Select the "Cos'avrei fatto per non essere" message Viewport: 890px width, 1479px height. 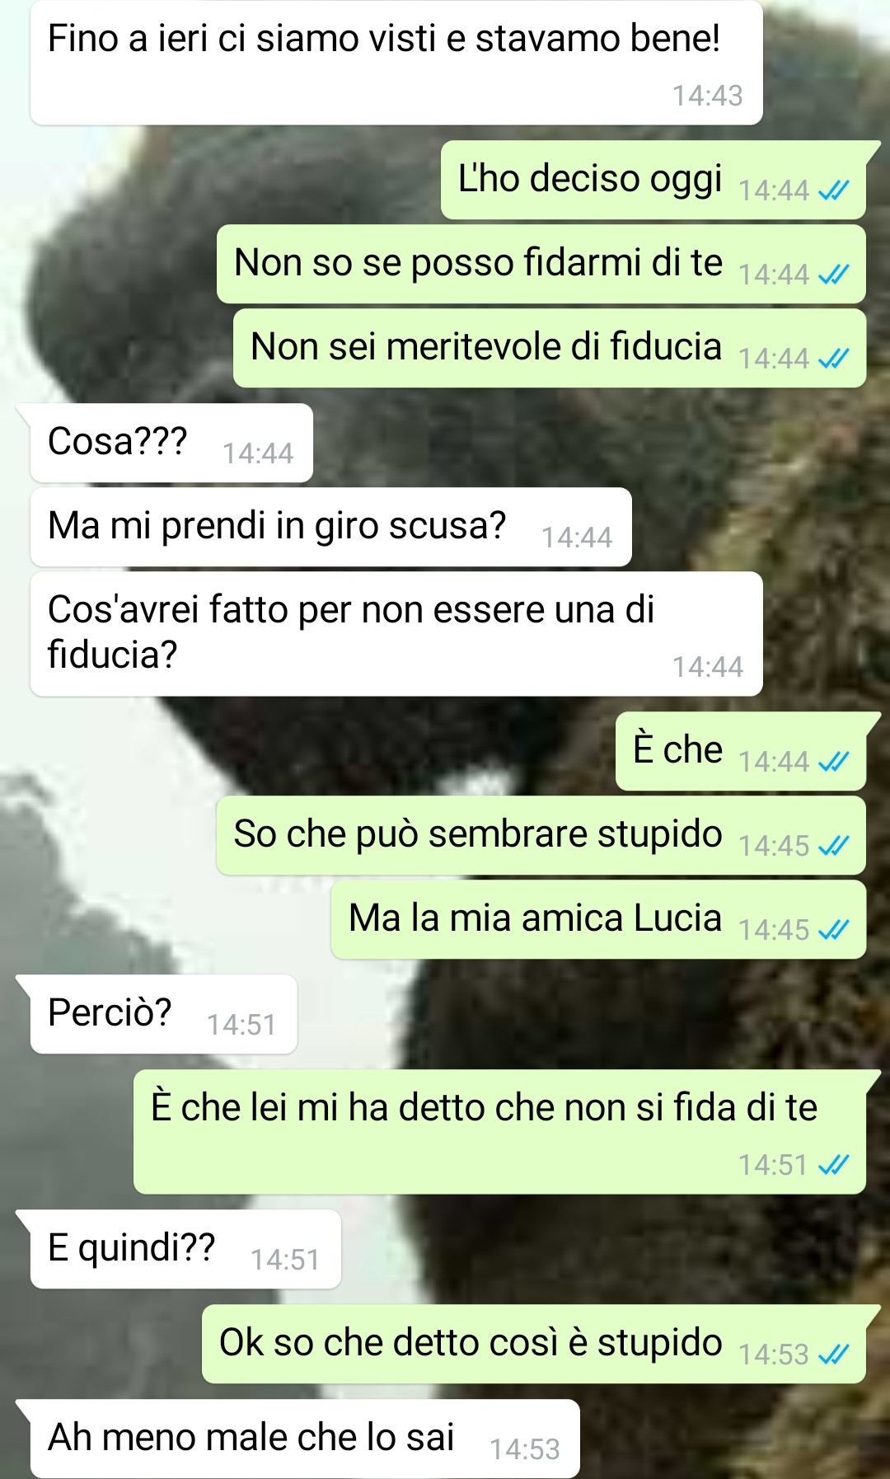pyautogui.click(x=396, y=633)
